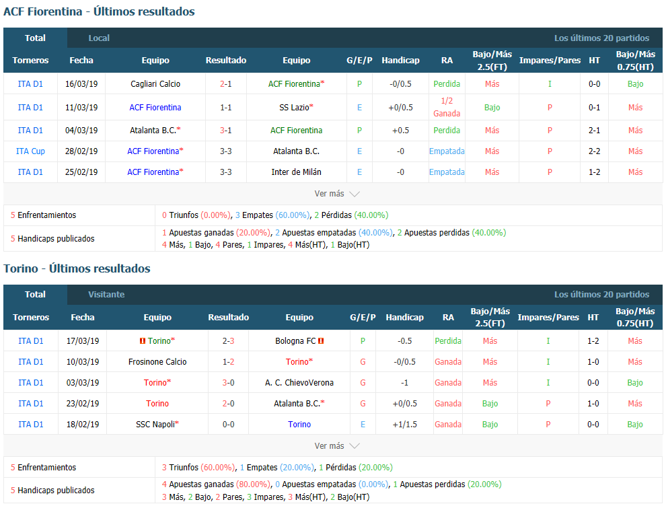Click 'Handicap' column header in Torino table
This screenshot has width=666, height=506.
click(404, 318)
